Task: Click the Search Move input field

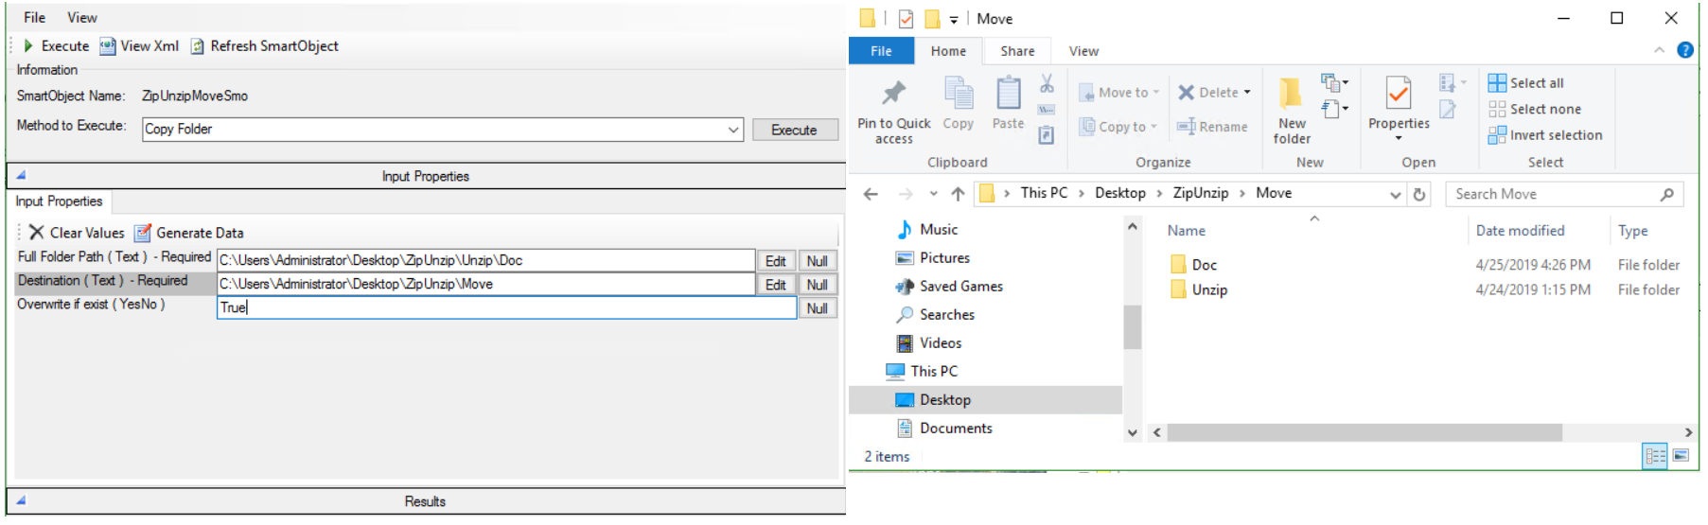Action: 1552,194
